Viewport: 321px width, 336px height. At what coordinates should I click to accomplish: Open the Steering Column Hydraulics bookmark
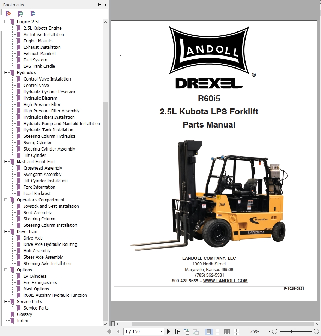click(50, 136)
